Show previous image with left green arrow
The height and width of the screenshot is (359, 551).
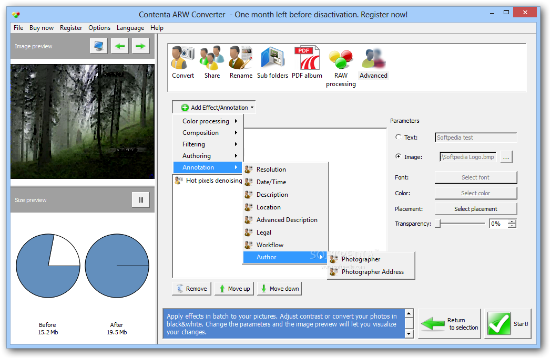click(119, 46)
